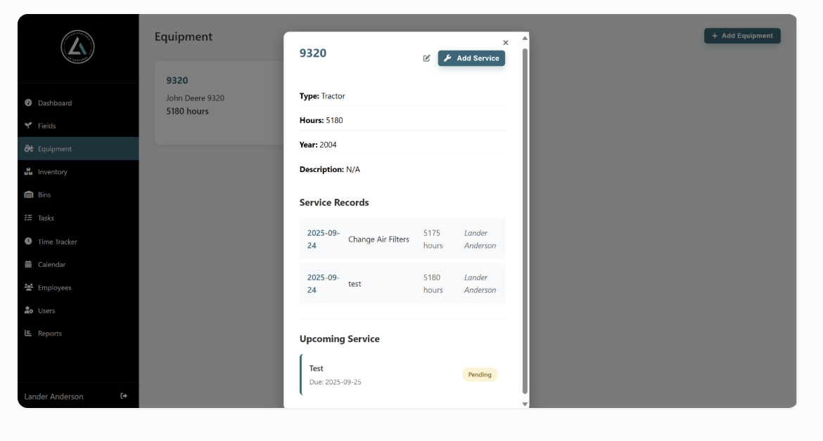The width and height of the screenshot is (823, 441).
Task: Click the Employees group icon
Action: coord(29,287)
